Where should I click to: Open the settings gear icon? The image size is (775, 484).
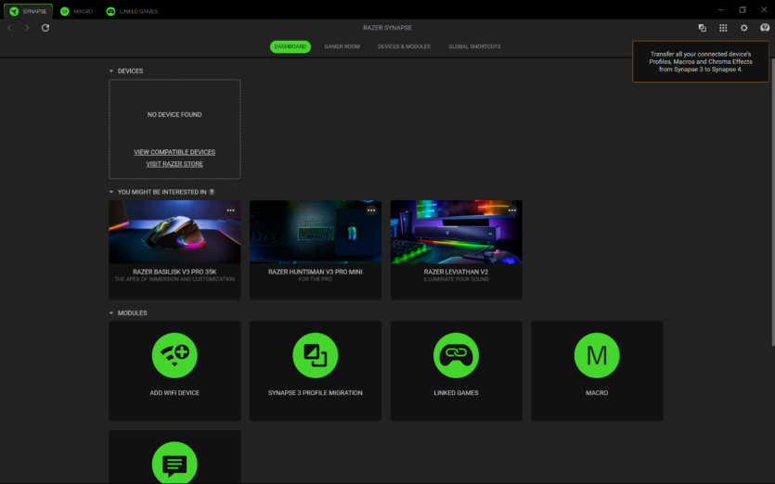[x=743, y=28]
